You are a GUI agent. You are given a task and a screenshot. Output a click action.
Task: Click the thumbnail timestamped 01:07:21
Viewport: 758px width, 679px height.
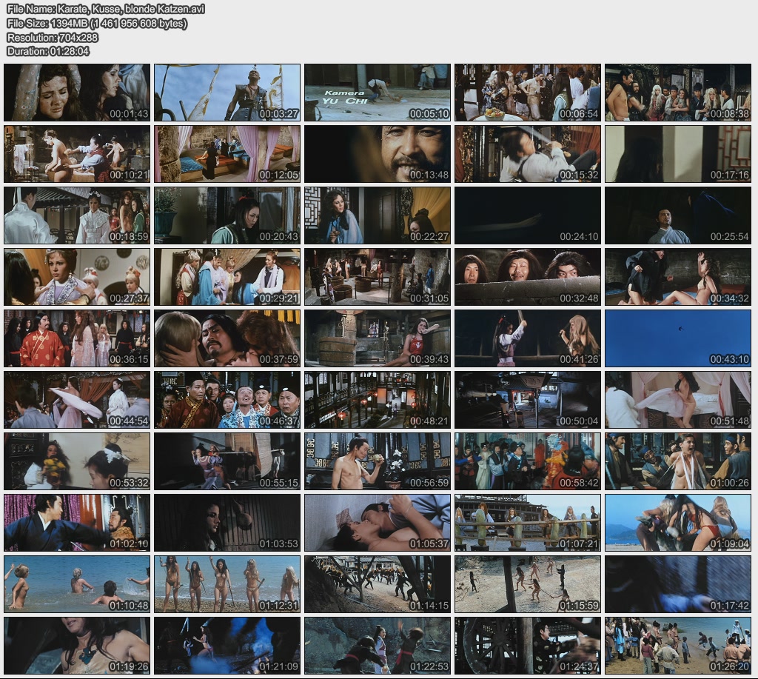528,523
